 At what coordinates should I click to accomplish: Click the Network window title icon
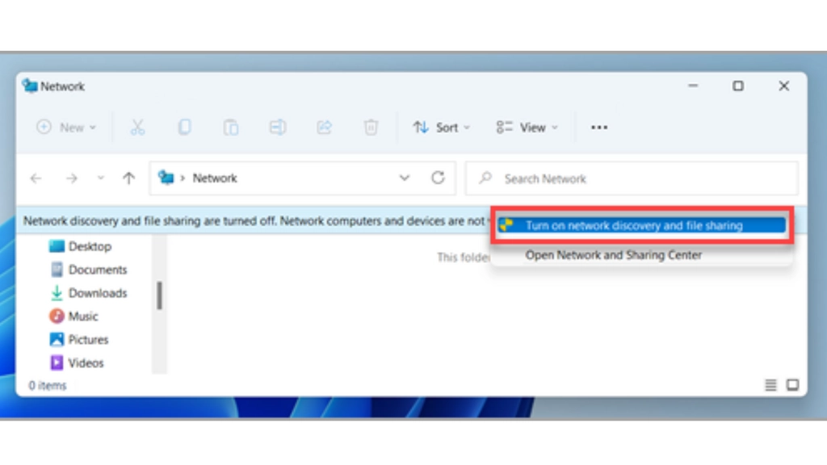[x=30, y=86]
